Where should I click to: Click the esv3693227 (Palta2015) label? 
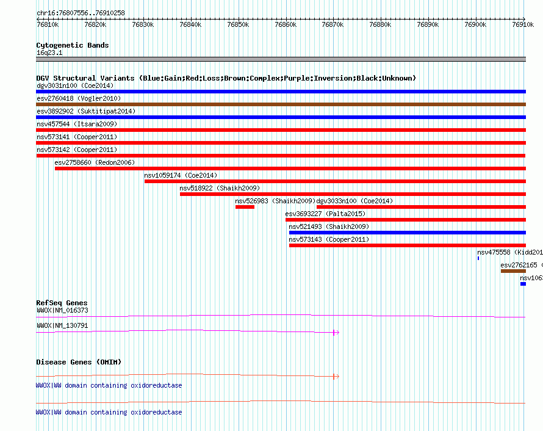pyautogui.click(x=325, y=214)
